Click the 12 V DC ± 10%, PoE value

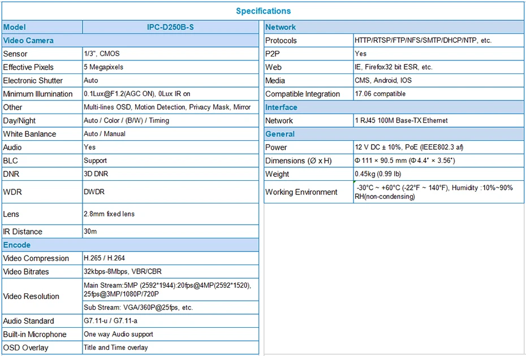click(x=409, y=147)
